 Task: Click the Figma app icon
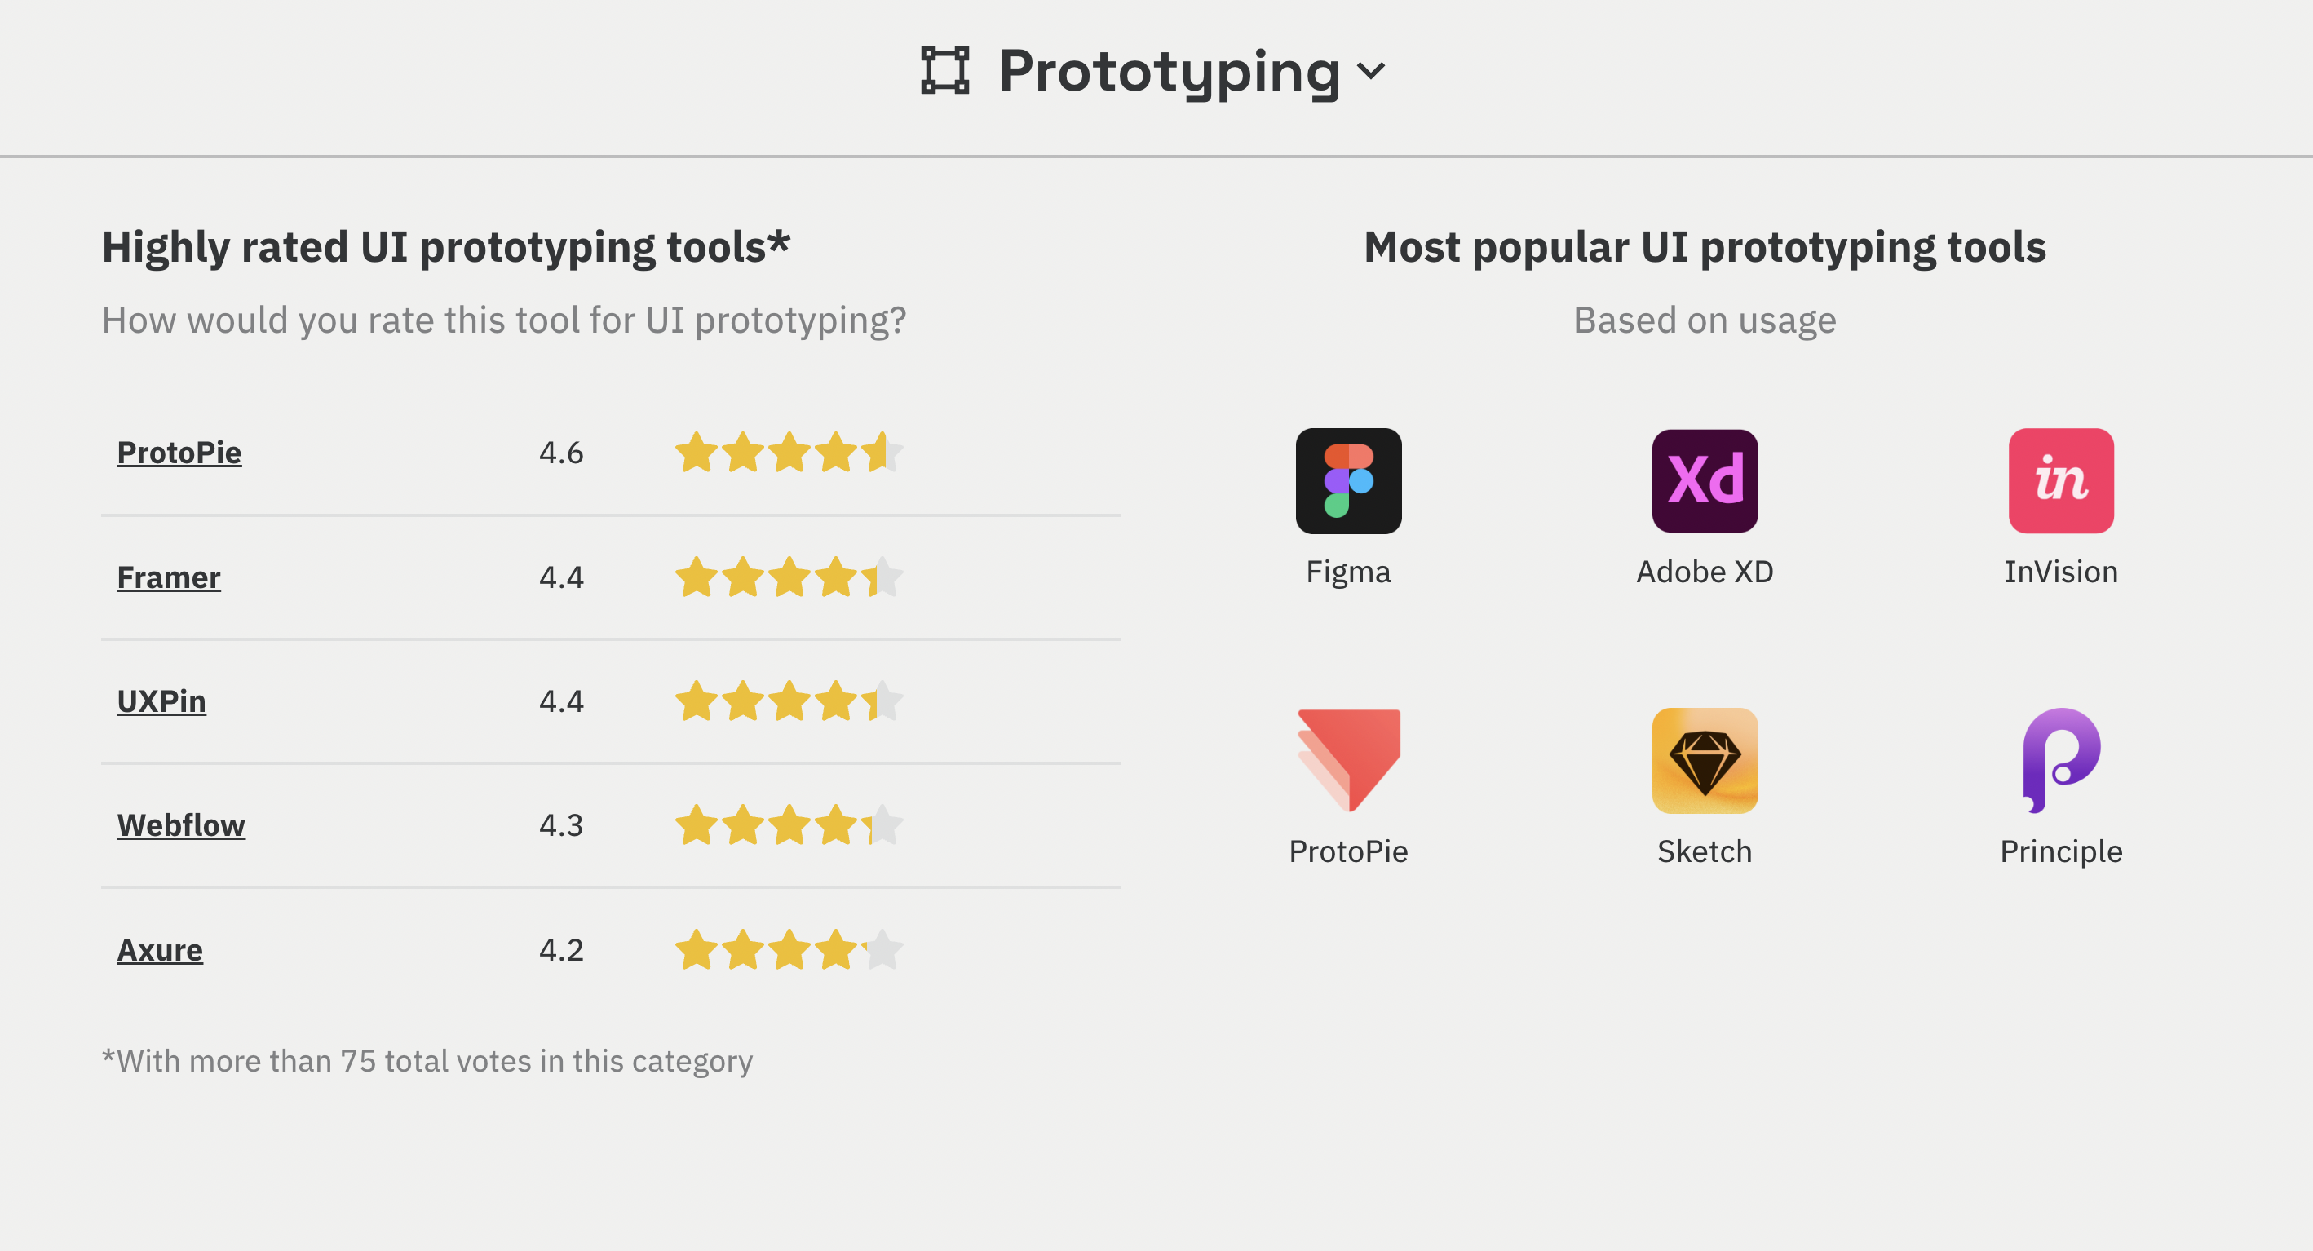(x=1347, y=480)
